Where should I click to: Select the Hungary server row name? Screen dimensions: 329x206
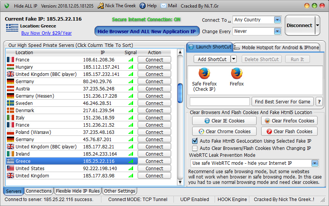click(x=24, y=67)
